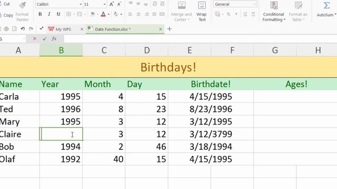
Task: Click the comma style icon
Action: click(x=236, y=14)
